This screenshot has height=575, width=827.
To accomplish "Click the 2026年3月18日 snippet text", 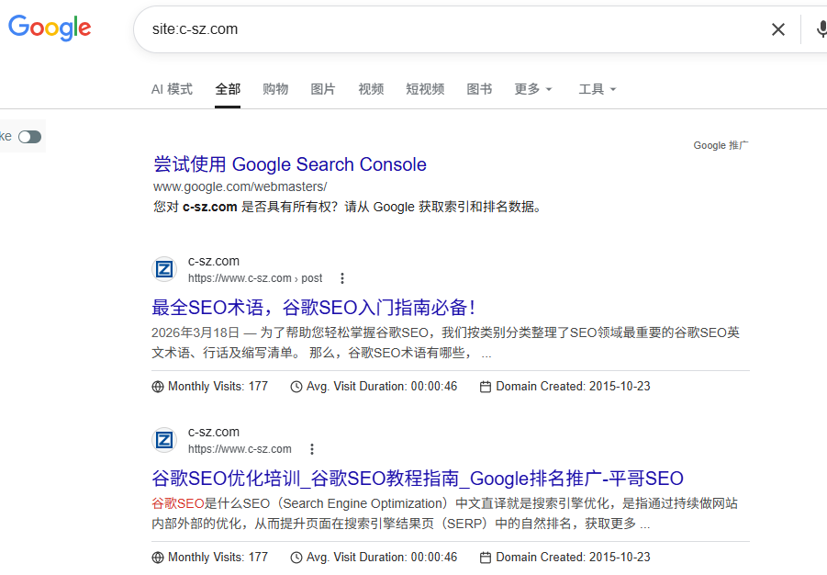I will point(446,342).
